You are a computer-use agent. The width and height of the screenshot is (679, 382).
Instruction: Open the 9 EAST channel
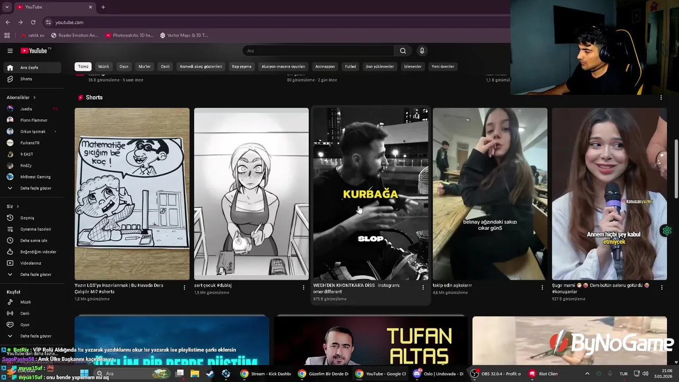(x=32, y=154)
